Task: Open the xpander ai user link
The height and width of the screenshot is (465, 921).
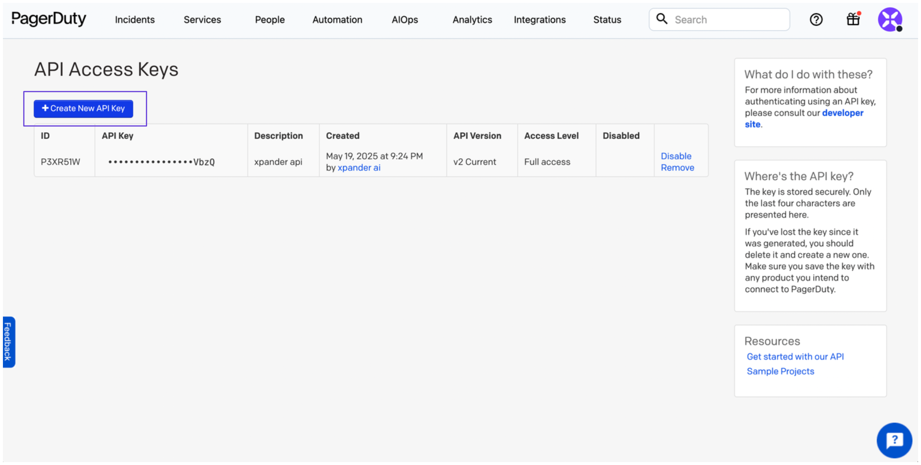Action: [359, 168]
